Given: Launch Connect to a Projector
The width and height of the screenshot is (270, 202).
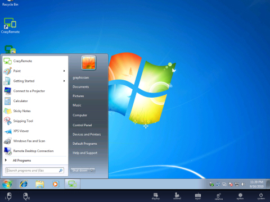Looking at the screenshot, I should click(35, 91).
